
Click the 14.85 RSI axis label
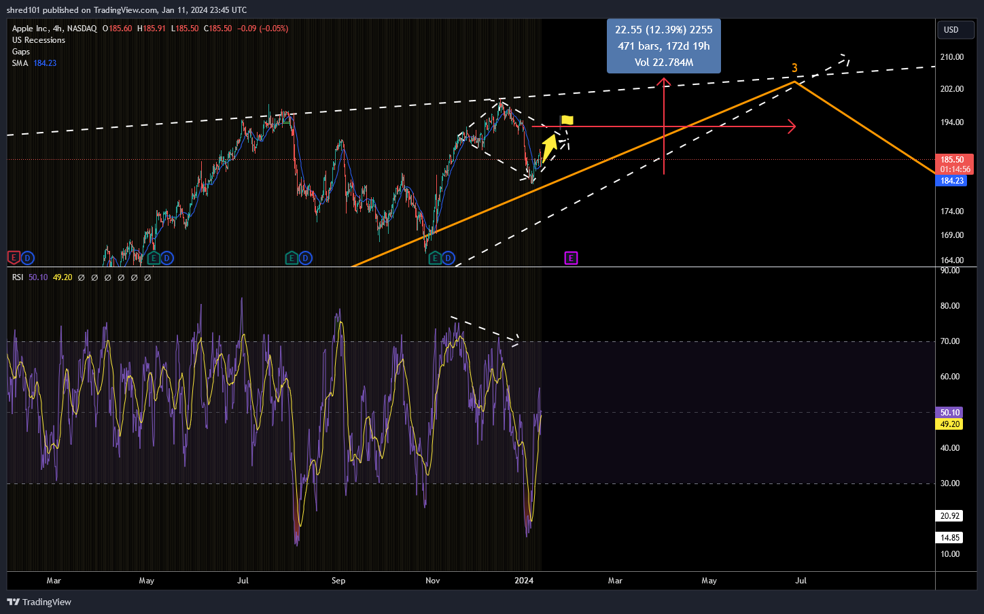click(x=950, y=538)
